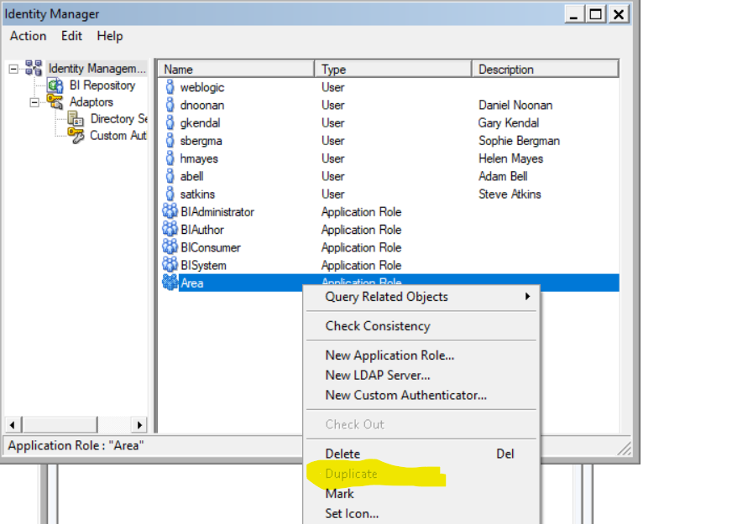This screenshot has height=524, width=753.
Task: Select the Identity Management root label
Action: 97,69
